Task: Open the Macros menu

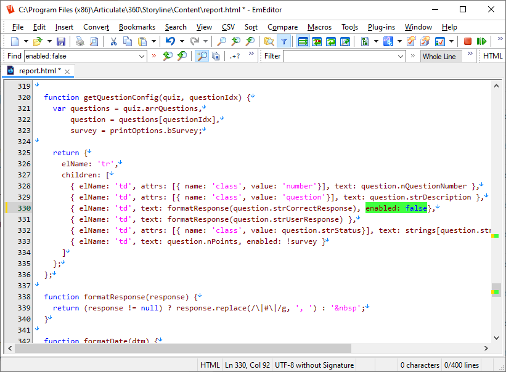Action: pyautogui.click(x=319, y=27)
